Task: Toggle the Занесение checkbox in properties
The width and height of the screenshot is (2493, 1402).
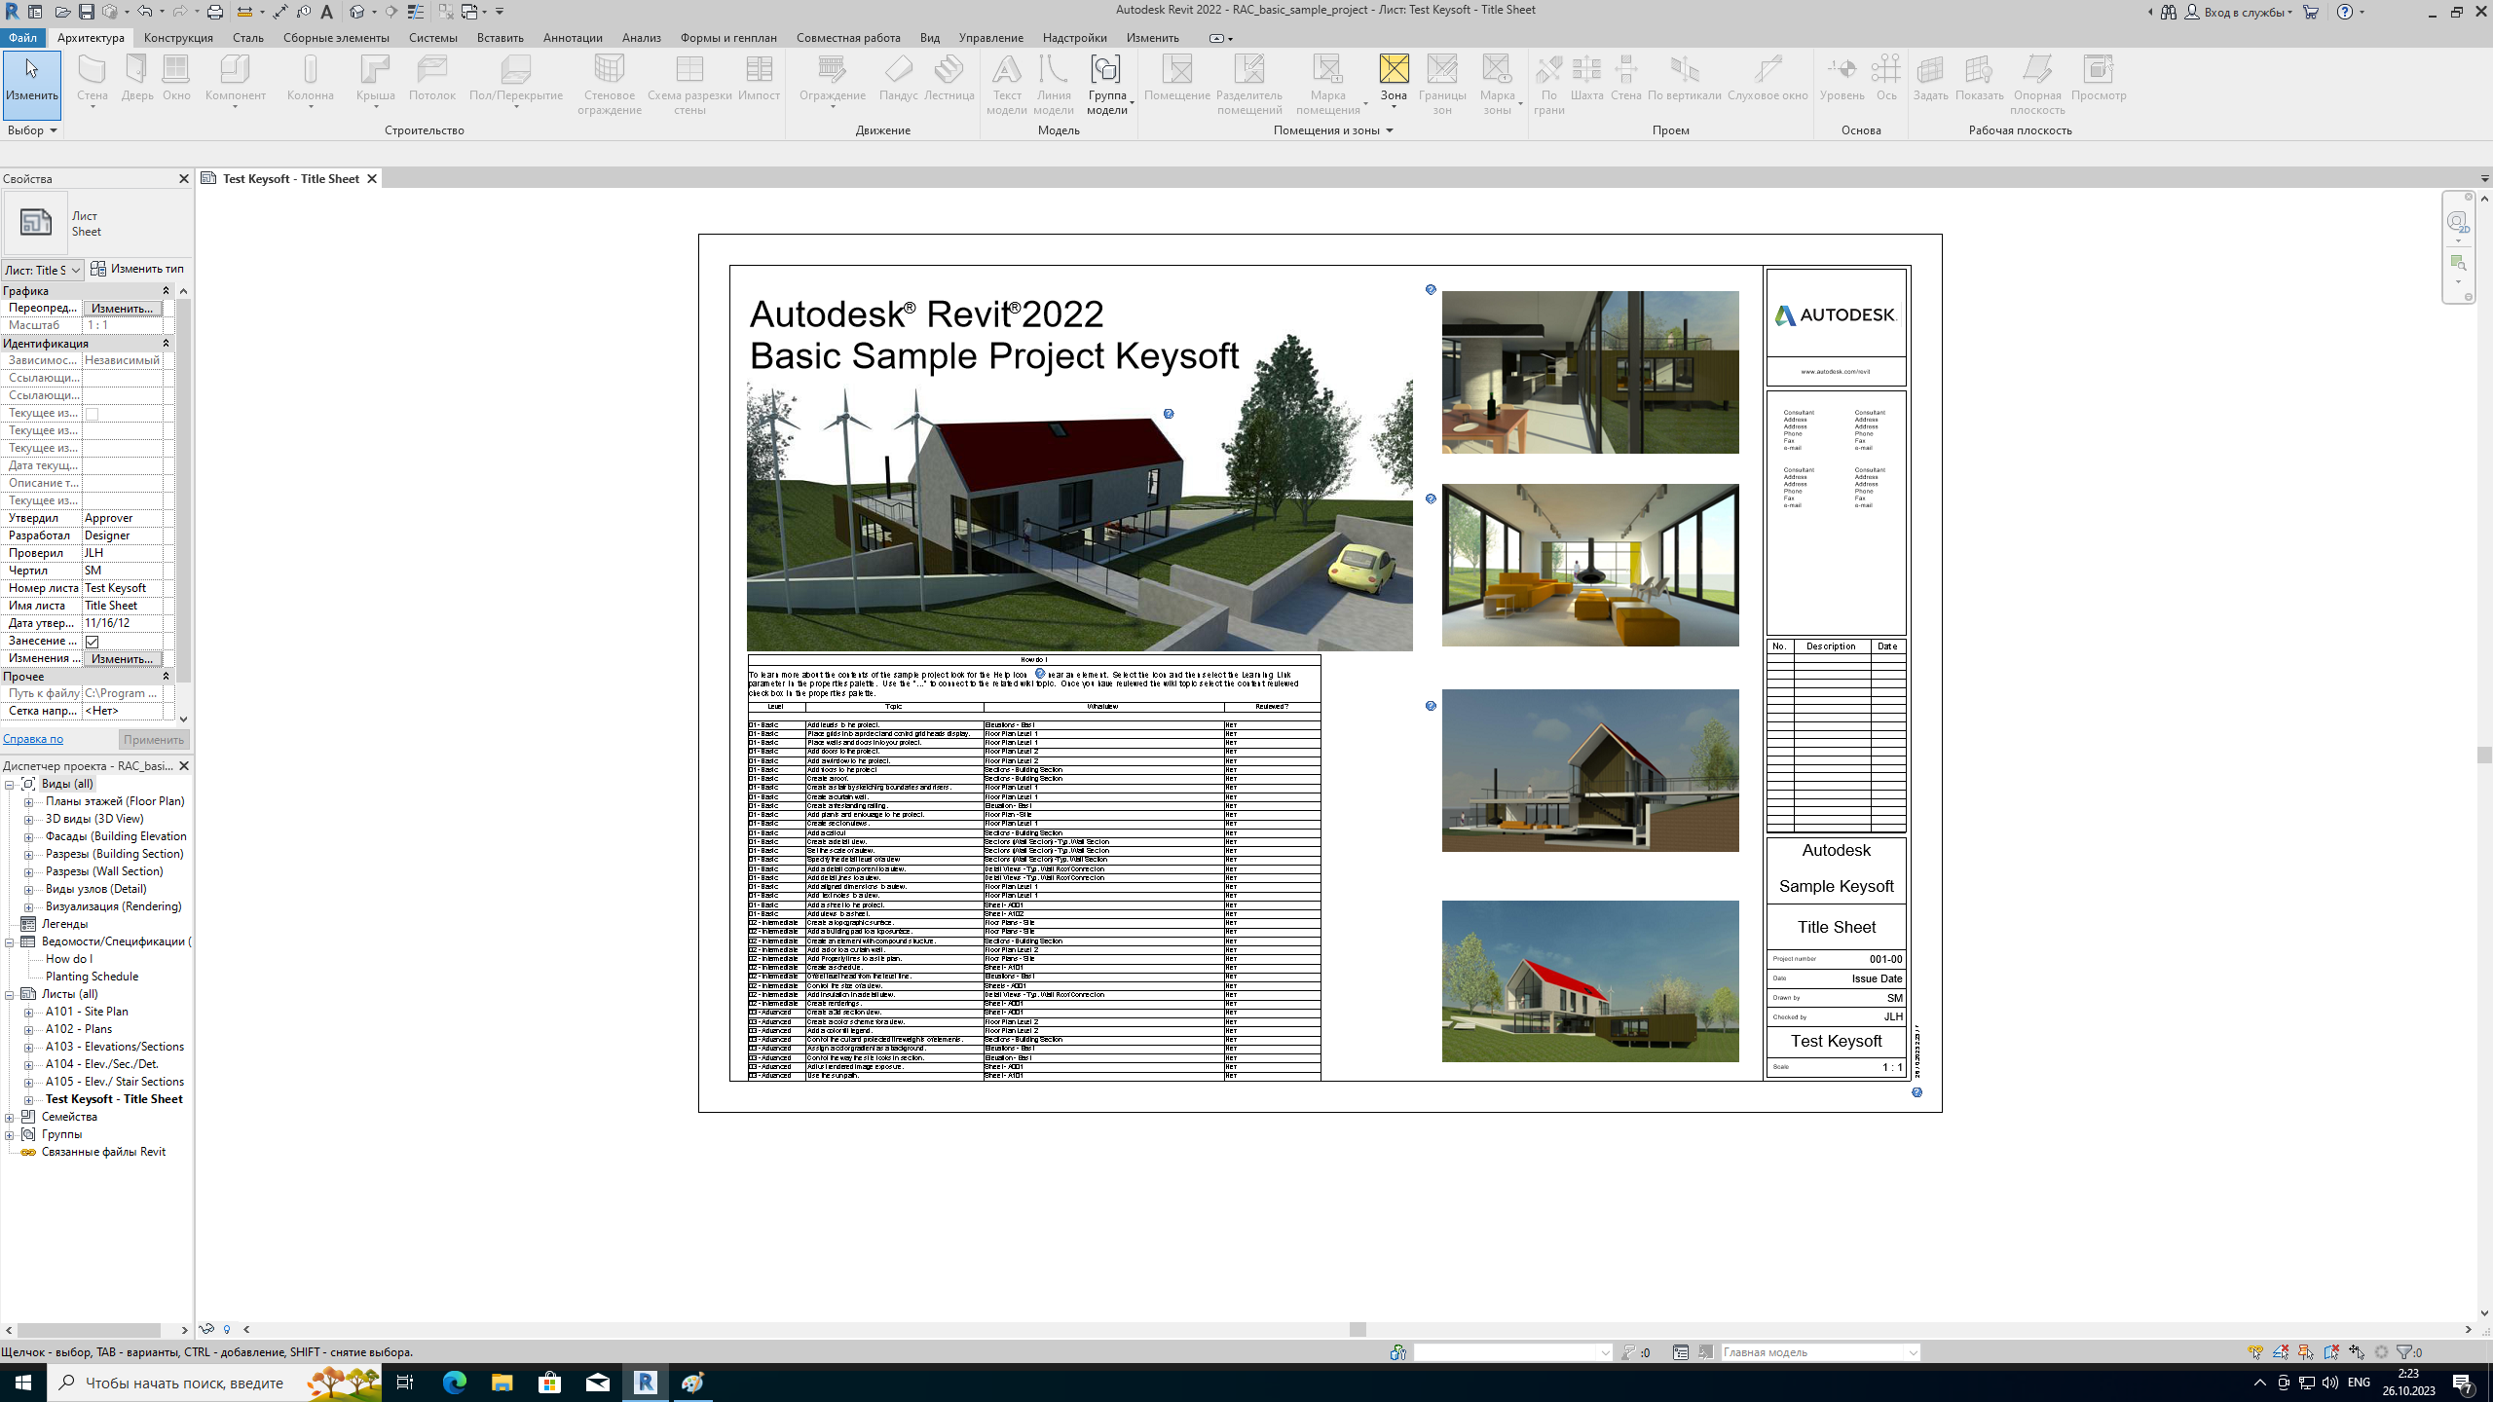Action: [93, 642]
